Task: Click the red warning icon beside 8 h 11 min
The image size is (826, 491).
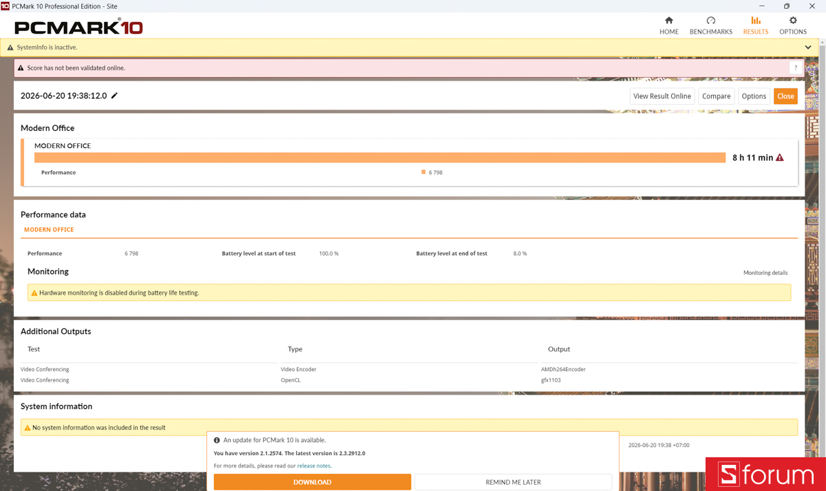Action: pyautogui.click(x=780, y=158)
